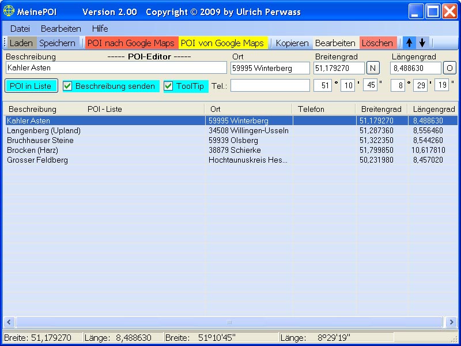The height and width of the screenshot is (346, 461).
Task: Click the move down arrow icon
Action: 422,43
